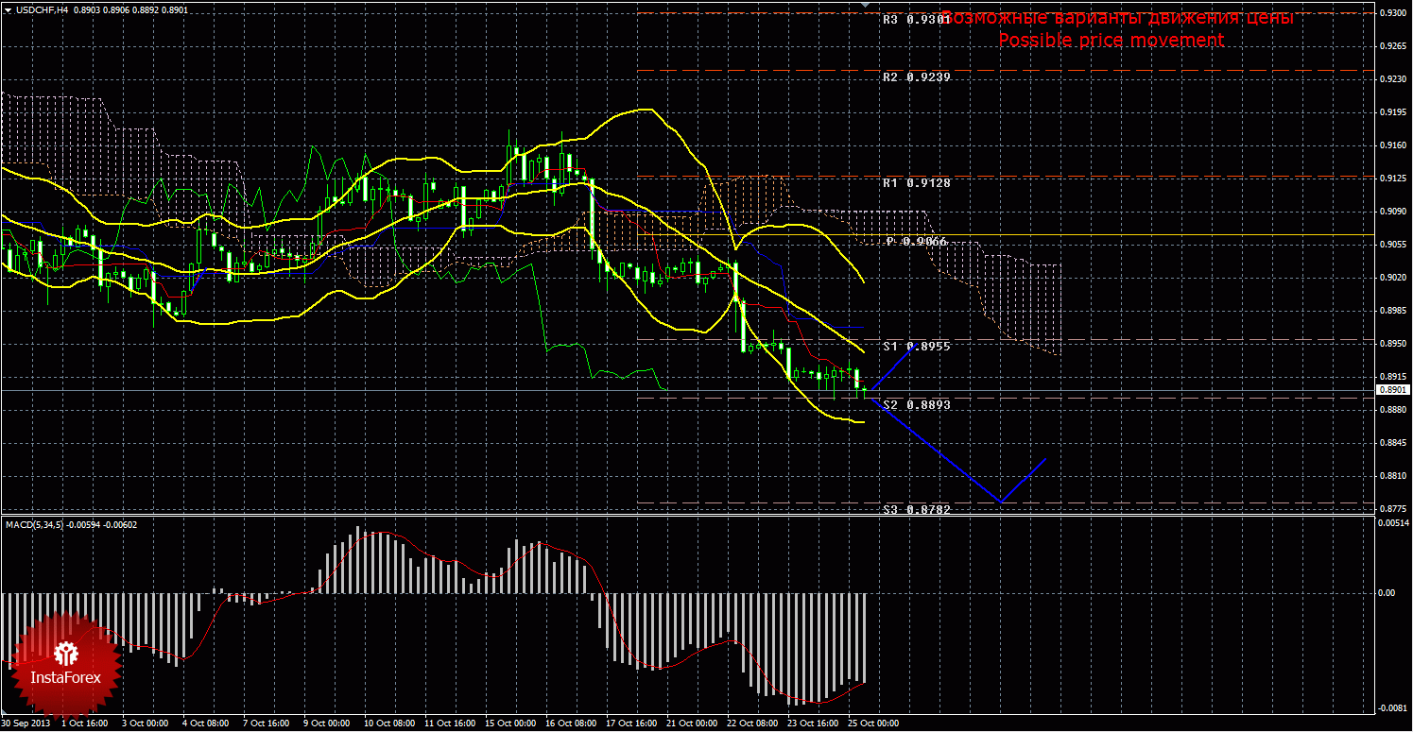Click 0.9265 on the price scale
The height and width of the screenshot is (732, 1413).
pos(1394,46)
